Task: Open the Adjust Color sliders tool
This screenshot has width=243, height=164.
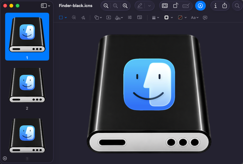Action: [x=130, y=17]
